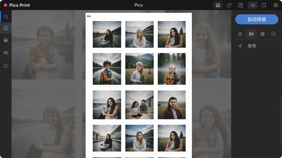Open the clock tab in right panel

pyautogui.click(x=262, y=34)
